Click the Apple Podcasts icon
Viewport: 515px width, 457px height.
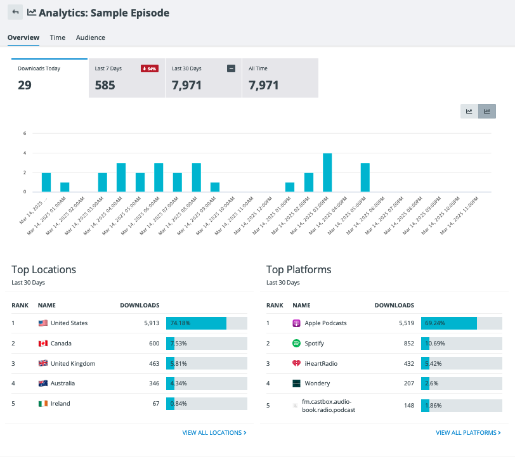[296, 323]
